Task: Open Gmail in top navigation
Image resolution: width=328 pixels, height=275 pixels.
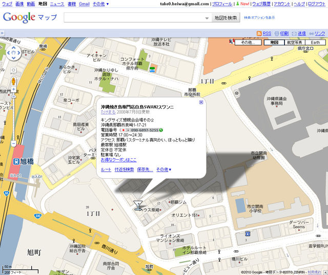Action: (84, 4)
